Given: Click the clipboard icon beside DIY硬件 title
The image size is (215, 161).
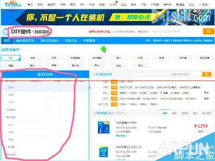Looking at the screenshot, I should 6,32.
